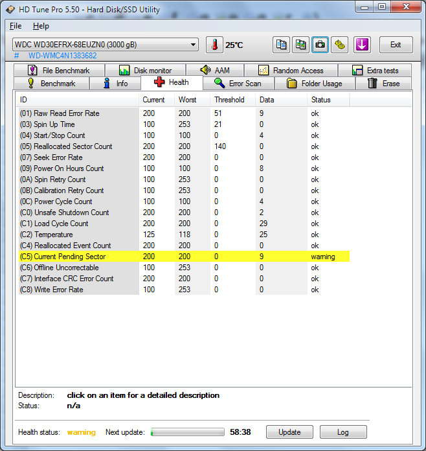Screen dimensions: 426x451
Task: Click the copy screenshot to clipboard icon
Action: tap(300, 45)
